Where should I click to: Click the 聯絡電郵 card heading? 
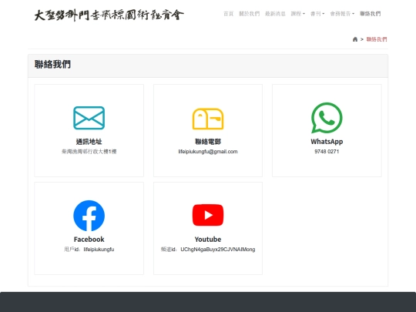(x=208, y=142)
